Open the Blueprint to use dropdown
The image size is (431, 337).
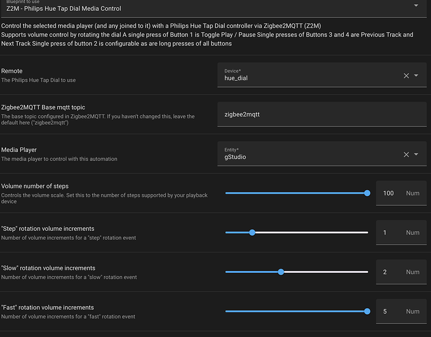point(416,6)
